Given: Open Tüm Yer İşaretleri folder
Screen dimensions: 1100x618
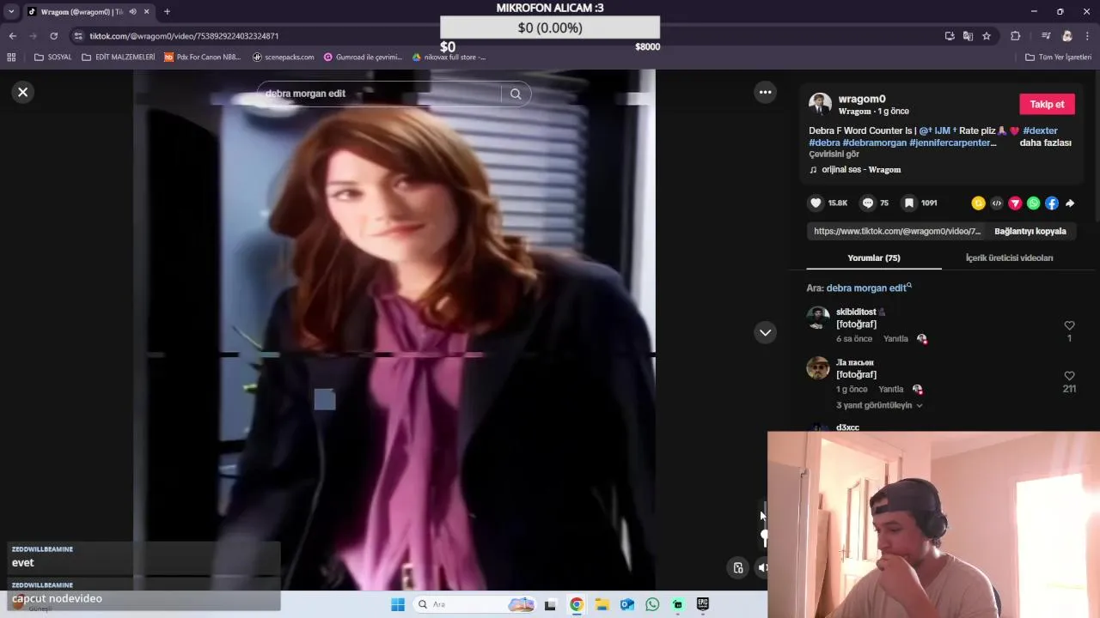Looking at the screenshot, I should coord(1059,58).
